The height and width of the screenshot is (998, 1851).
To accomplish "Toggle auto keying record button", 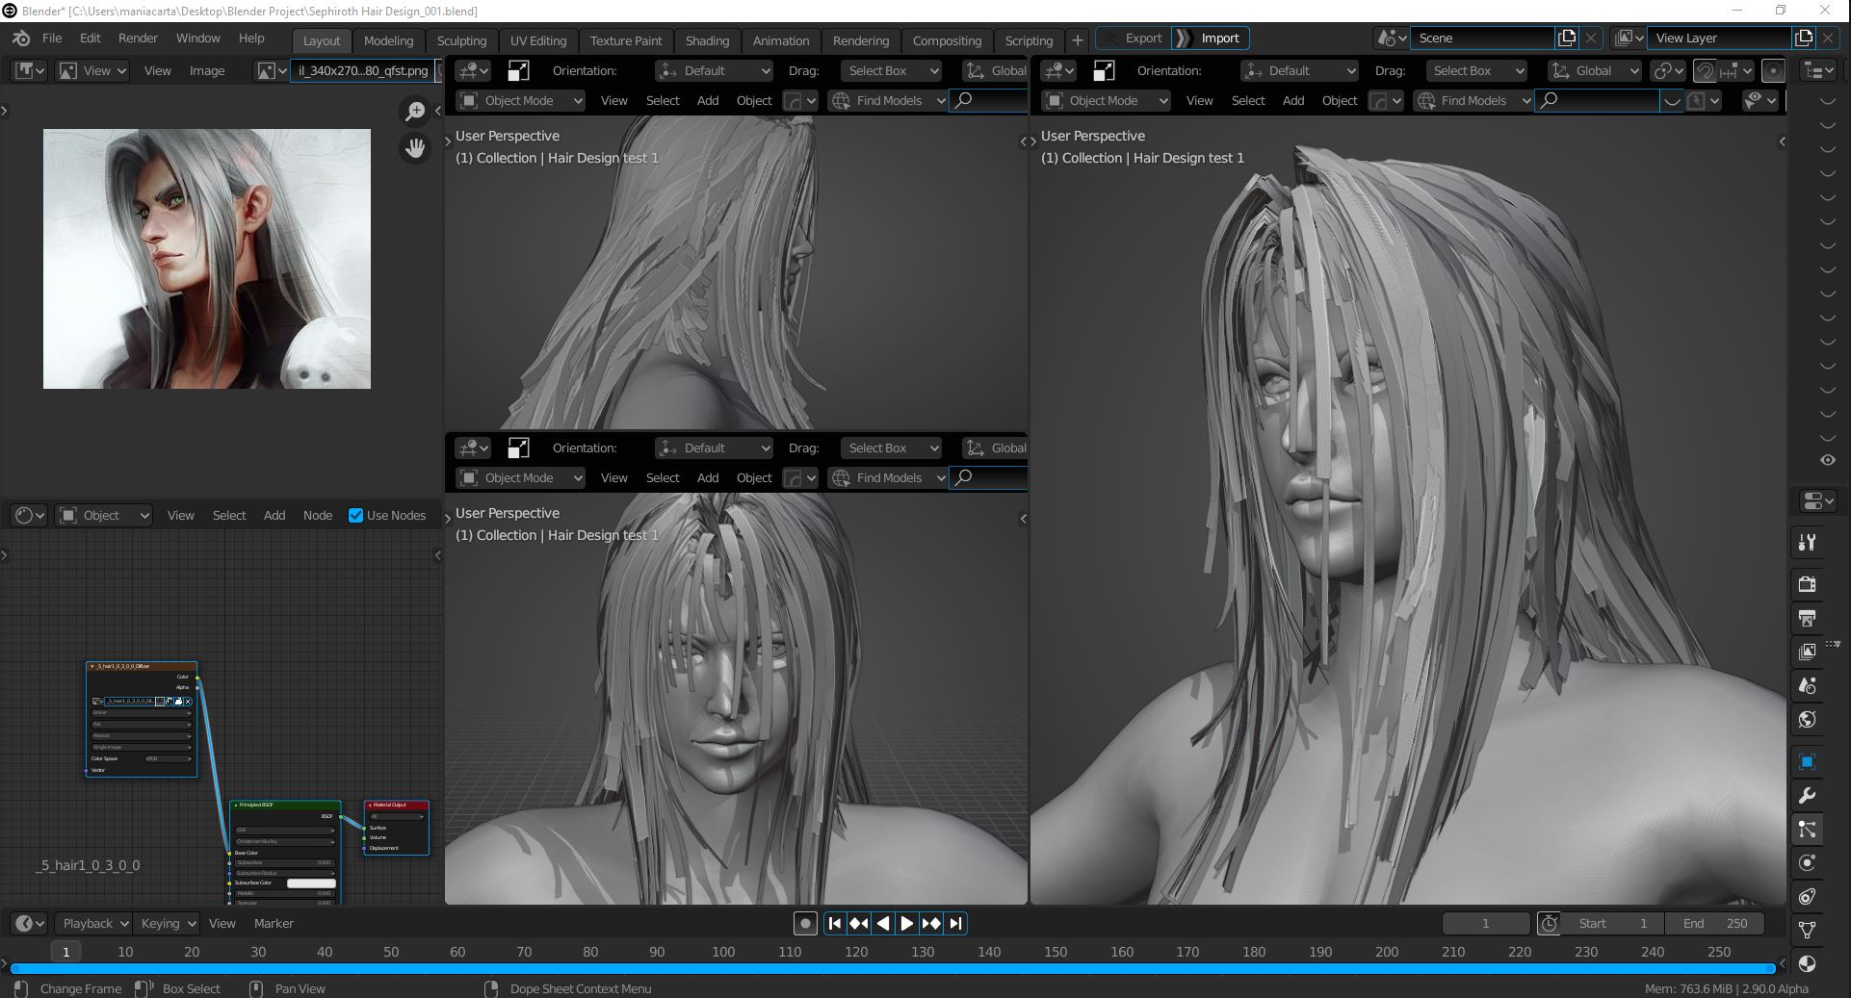I will (805, 924).
